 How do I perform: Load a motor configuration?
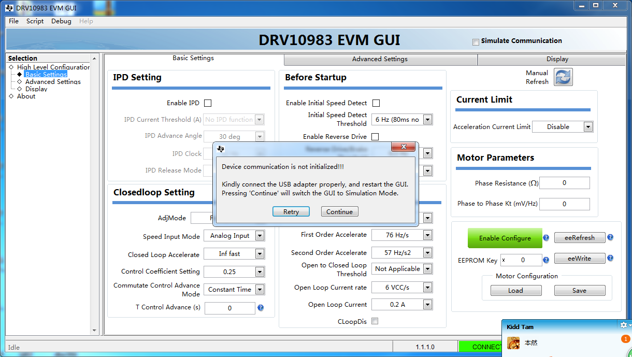[516, 291]
